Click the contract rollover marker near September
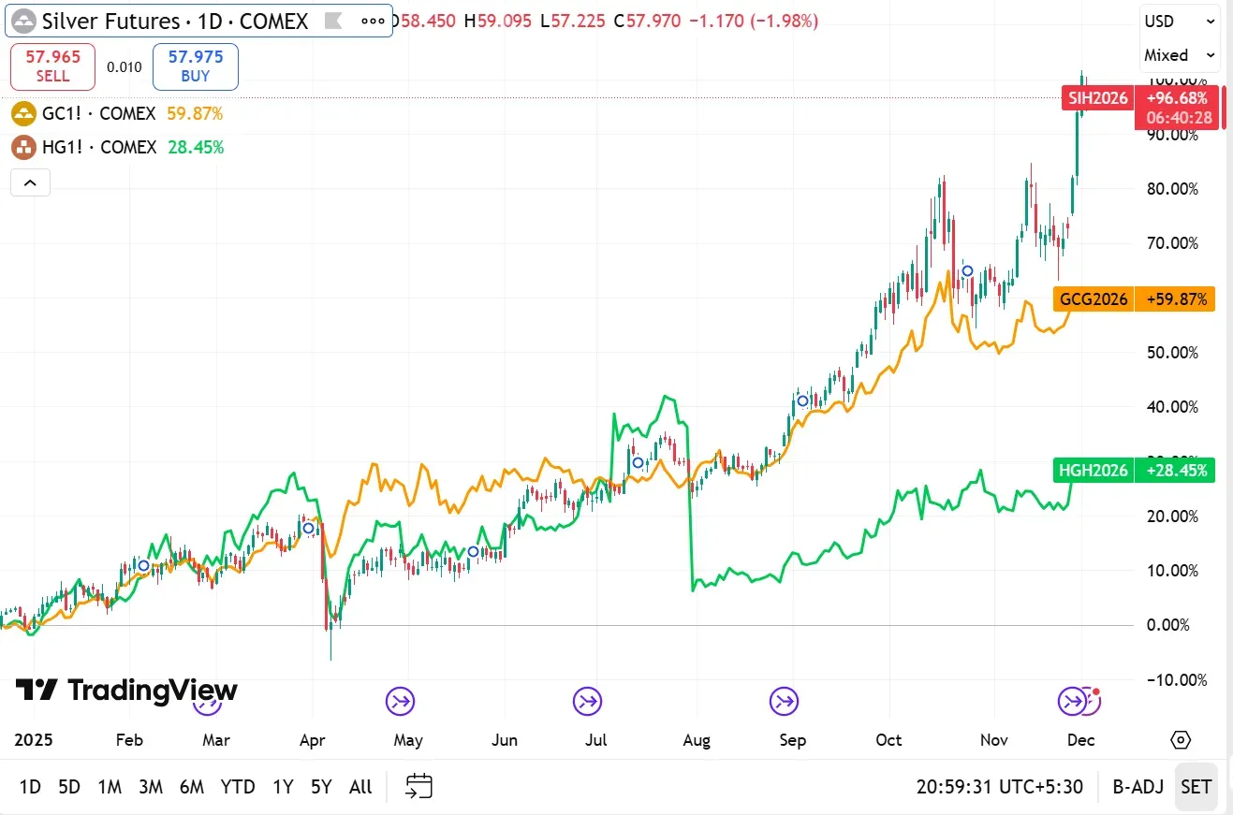 pos(785,700)
